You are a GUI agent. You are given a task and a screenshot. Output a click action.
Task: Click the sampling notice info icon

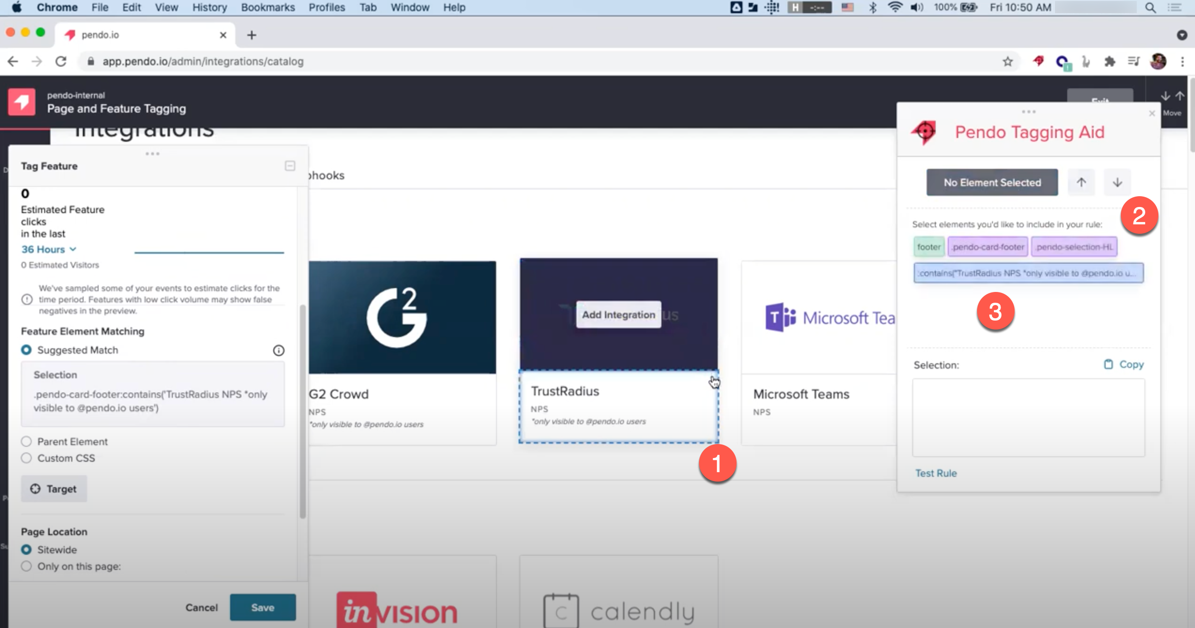click(27, 299)
